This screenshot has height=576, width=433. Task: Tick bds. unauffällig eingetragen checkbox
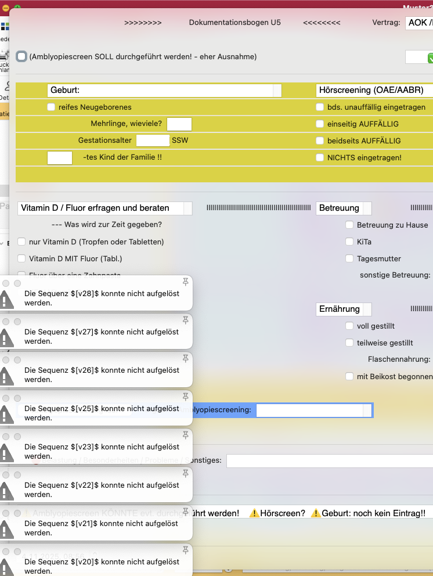tap(320, 107)
